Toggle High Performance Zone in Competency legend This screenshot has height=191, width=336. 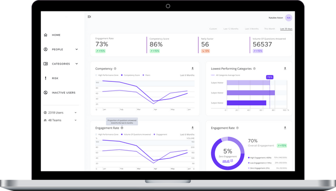[107, 75]
